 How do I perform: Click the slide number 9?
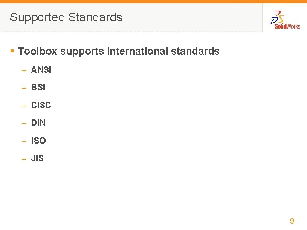click(292, 221)
